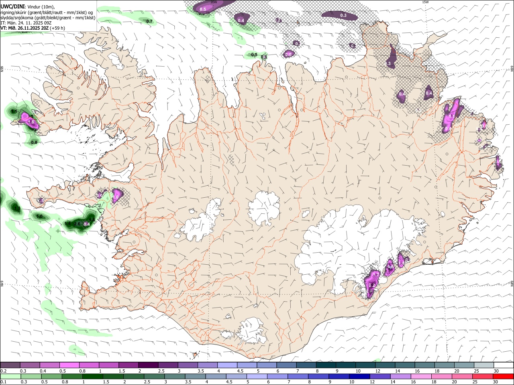Screen dimensions: 514x385
Task: Click the dark teal swatch labeled 8 in snow legend
Action: 325,365
